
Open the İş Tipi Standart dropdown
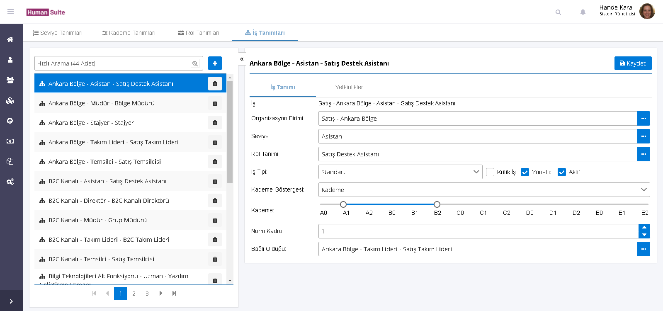pos(400,172)
